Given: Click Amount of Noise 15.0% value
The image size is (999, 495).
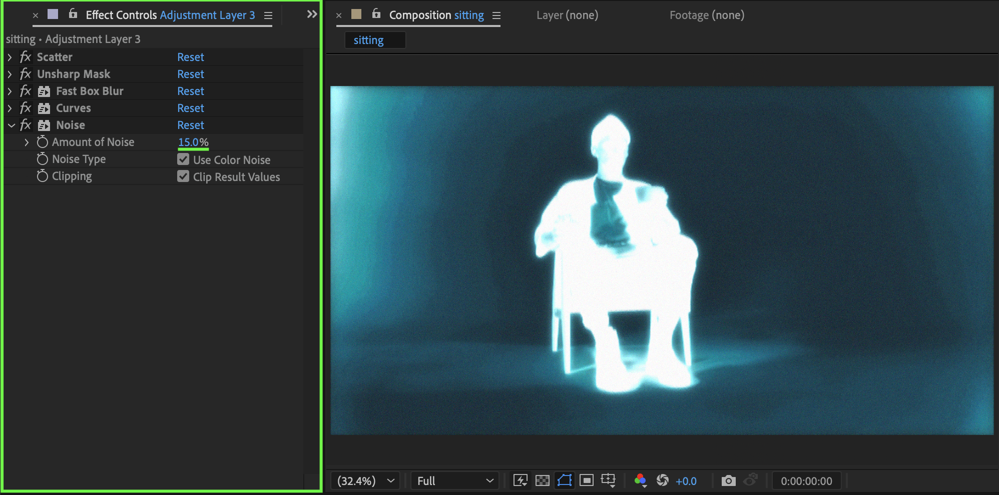Looking at the screenshot, I should pos(193,142).
